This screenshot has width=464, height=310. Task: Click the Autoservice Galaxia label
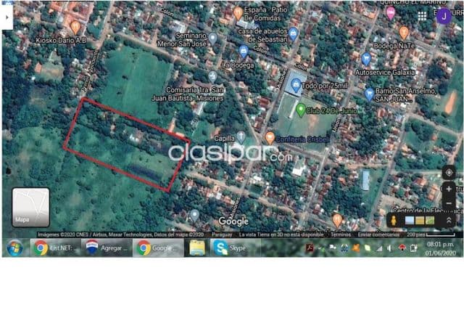pos(385,73)
